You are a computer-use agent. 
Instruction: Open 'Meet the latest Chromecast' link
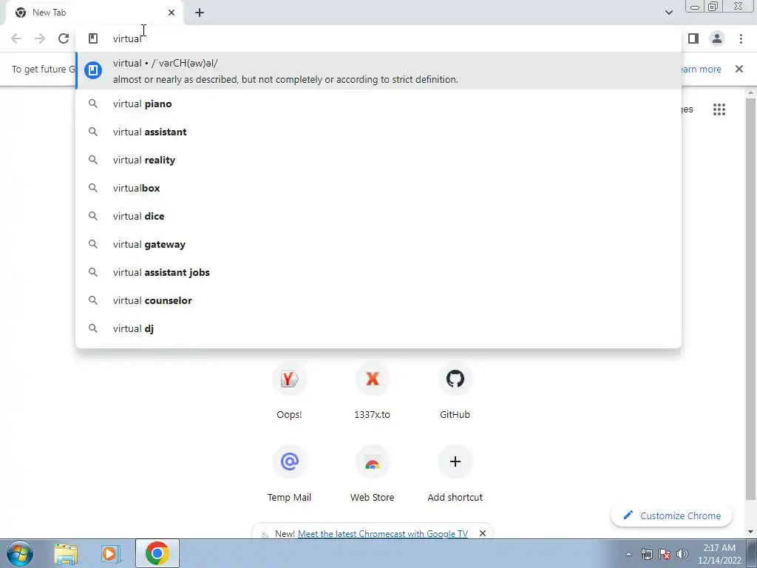click(382, 534)
